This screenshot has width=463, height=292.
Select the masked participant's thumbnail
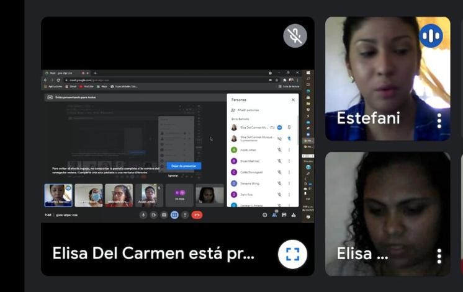pos(89,195)
